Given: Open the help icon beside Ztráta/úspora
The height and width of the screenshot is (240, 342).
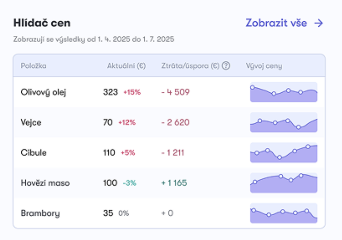Looking at the screenshot, I should point(226,65).
